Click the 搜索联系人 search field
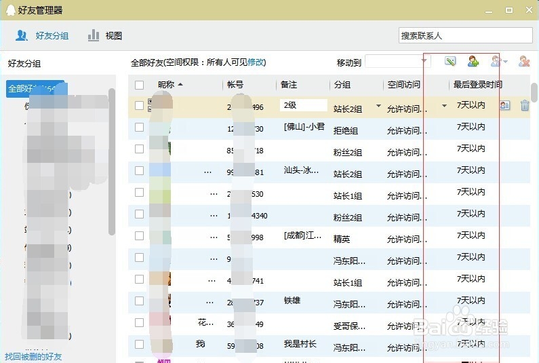Screen dimensions: 539x363 [465, 35]
